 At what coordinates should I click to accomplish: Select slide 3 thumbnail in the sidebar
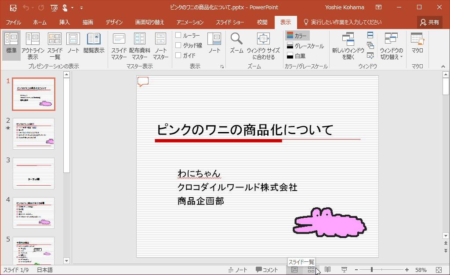(33, 173)
